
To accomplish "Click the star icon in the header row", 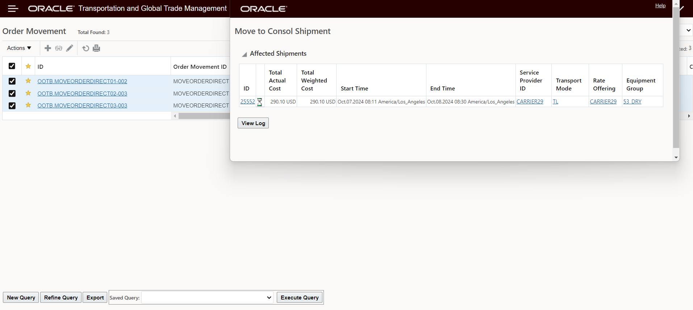I will pos(28,66).
